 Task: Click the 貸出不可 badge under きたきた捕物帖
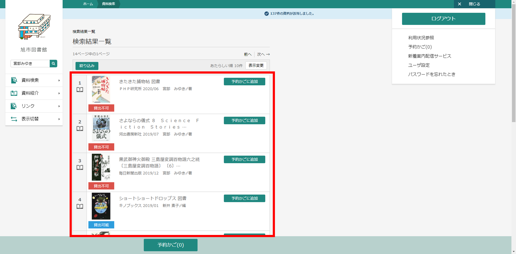point(101,108)
